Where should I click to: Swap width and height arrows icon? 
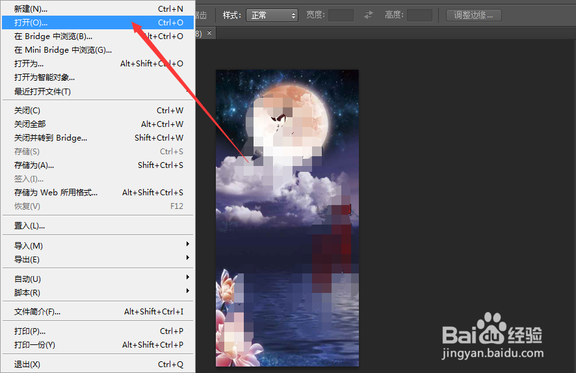point(369,15)
